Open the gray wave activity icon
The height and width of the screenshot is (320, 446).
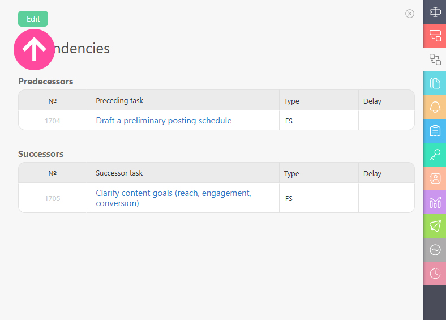(435, 250)
